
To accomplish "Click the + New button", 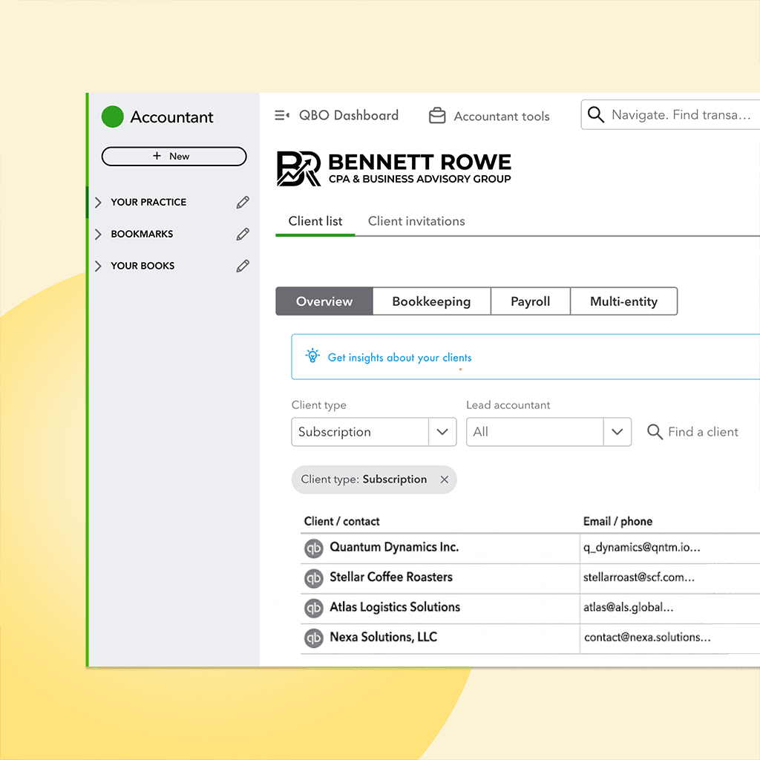I will [x=174, y=156].
